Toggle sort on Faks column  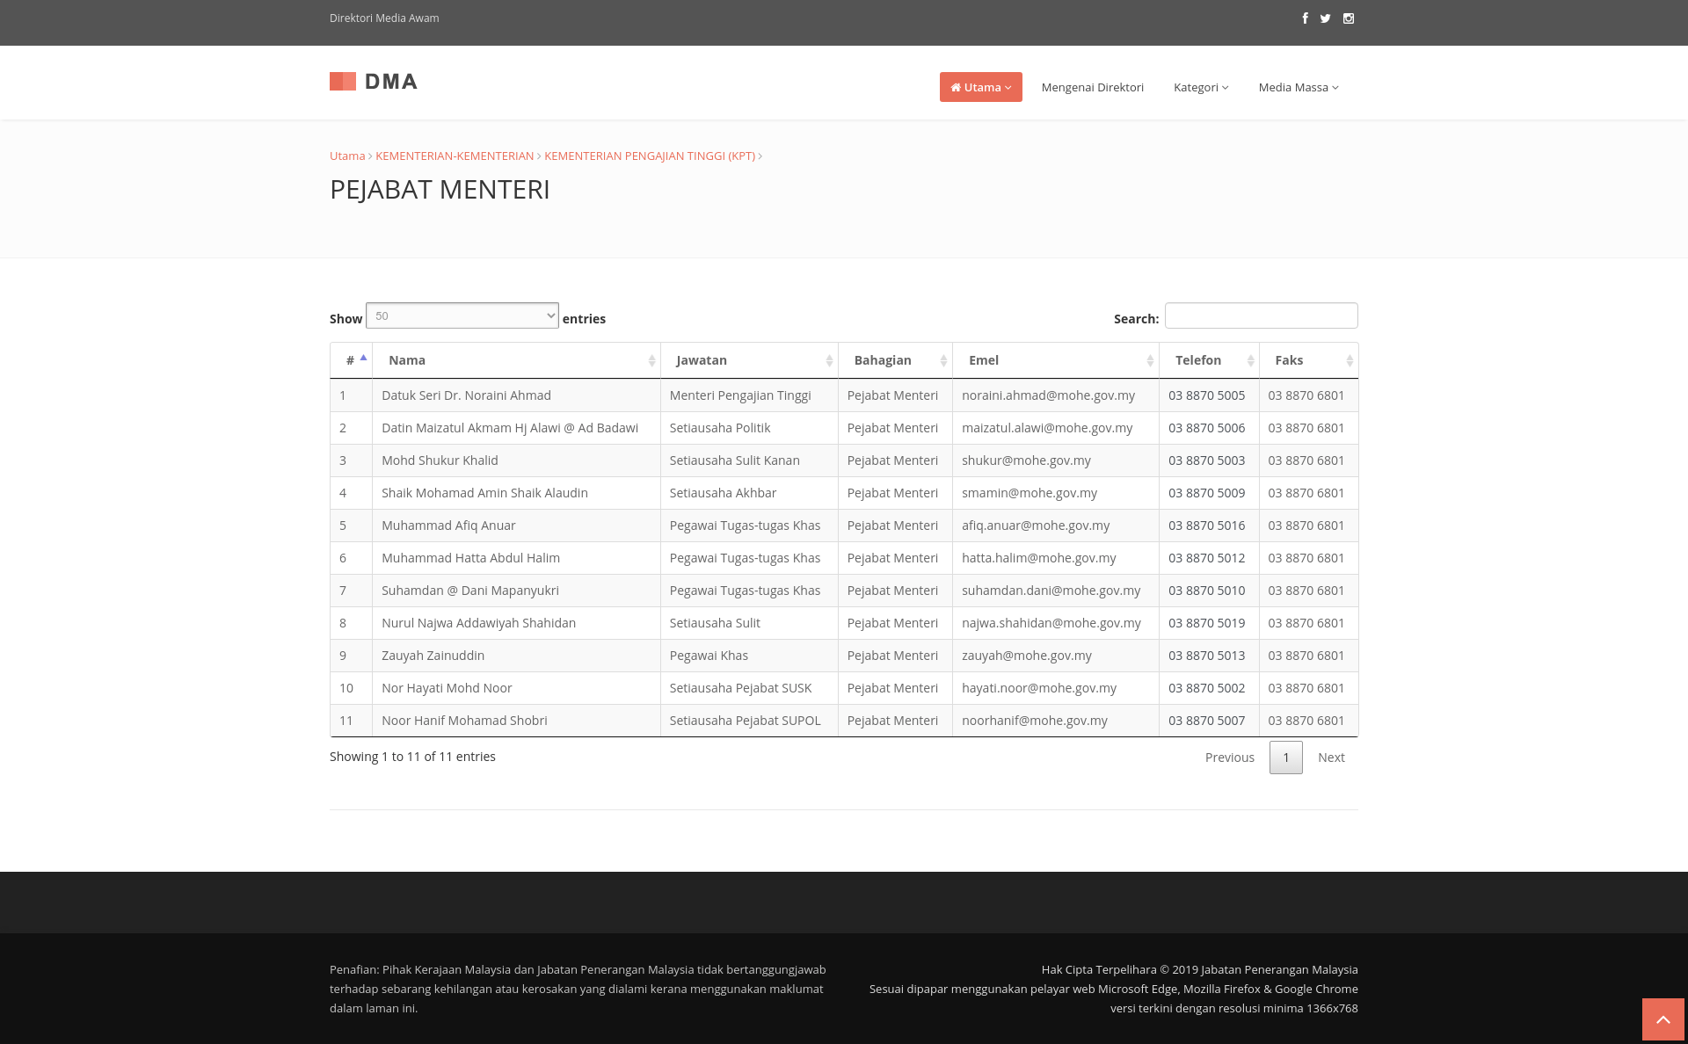(x=1349, y=360)
